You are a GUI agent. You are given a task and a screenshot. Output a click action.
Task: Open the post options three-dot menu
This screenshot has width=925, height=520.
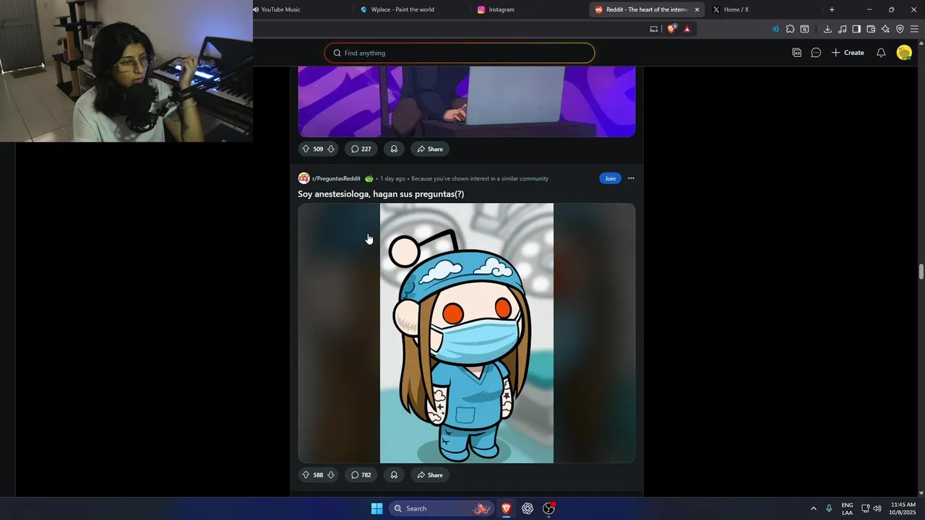pos(631,178)
